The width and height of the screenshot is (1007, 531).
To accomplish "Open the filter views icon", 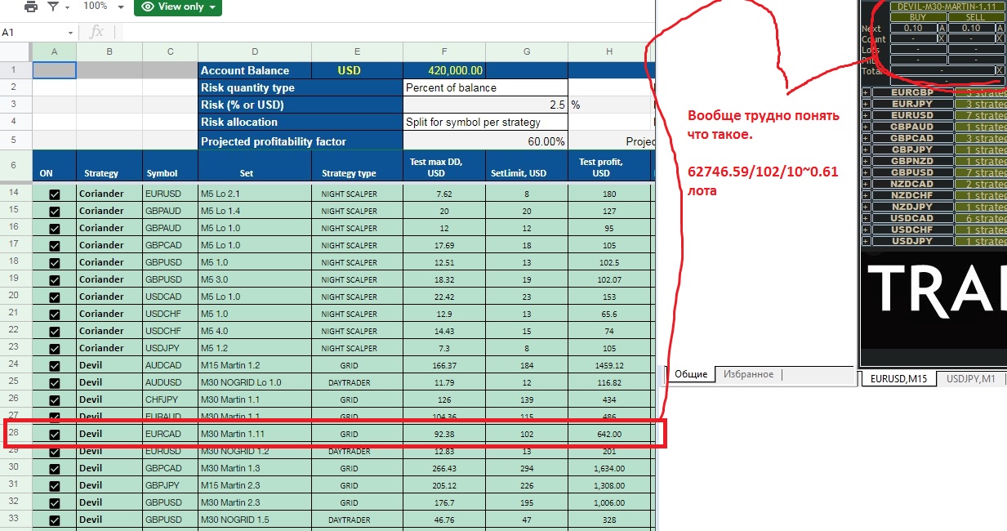I will coord(53,7).
